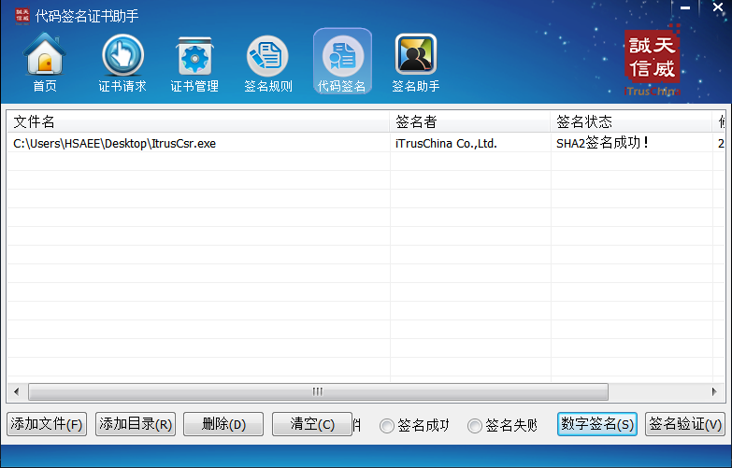Screen dimensions: 732x468
Task: Click the 清空(C) button
Action: (x=312, y=424)
